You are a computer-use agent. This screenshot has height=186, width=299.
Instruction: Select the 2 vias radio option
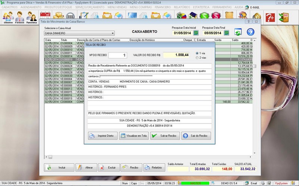[x=197, y=58]
